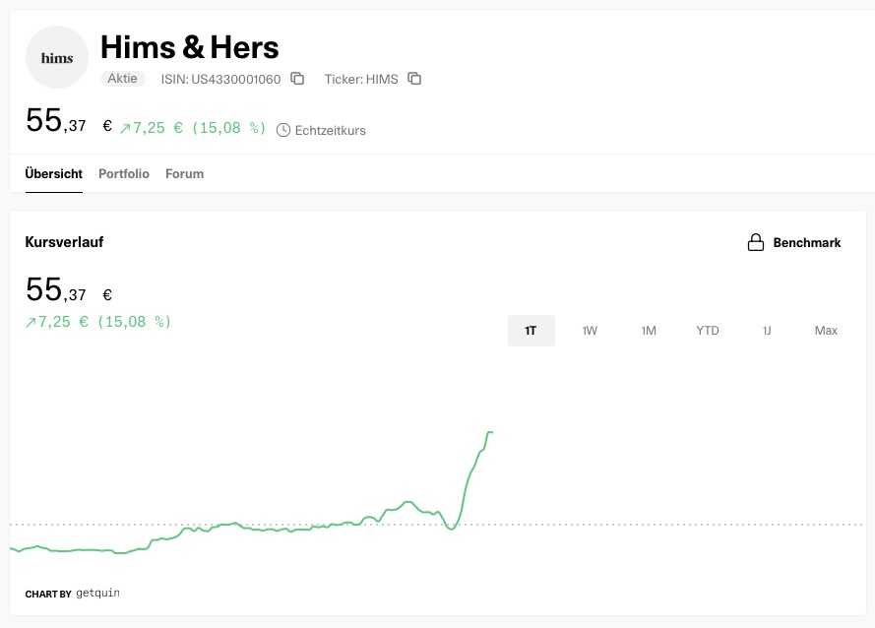Click the hims company logo

coord(57,57)
